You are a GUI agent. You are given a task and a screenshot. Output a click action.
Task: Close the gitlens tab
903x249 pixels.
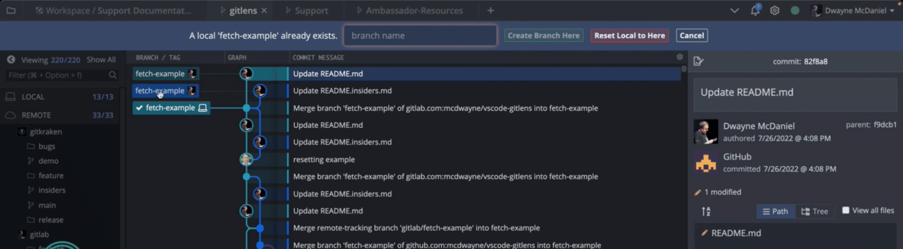(x=264, y=10)
